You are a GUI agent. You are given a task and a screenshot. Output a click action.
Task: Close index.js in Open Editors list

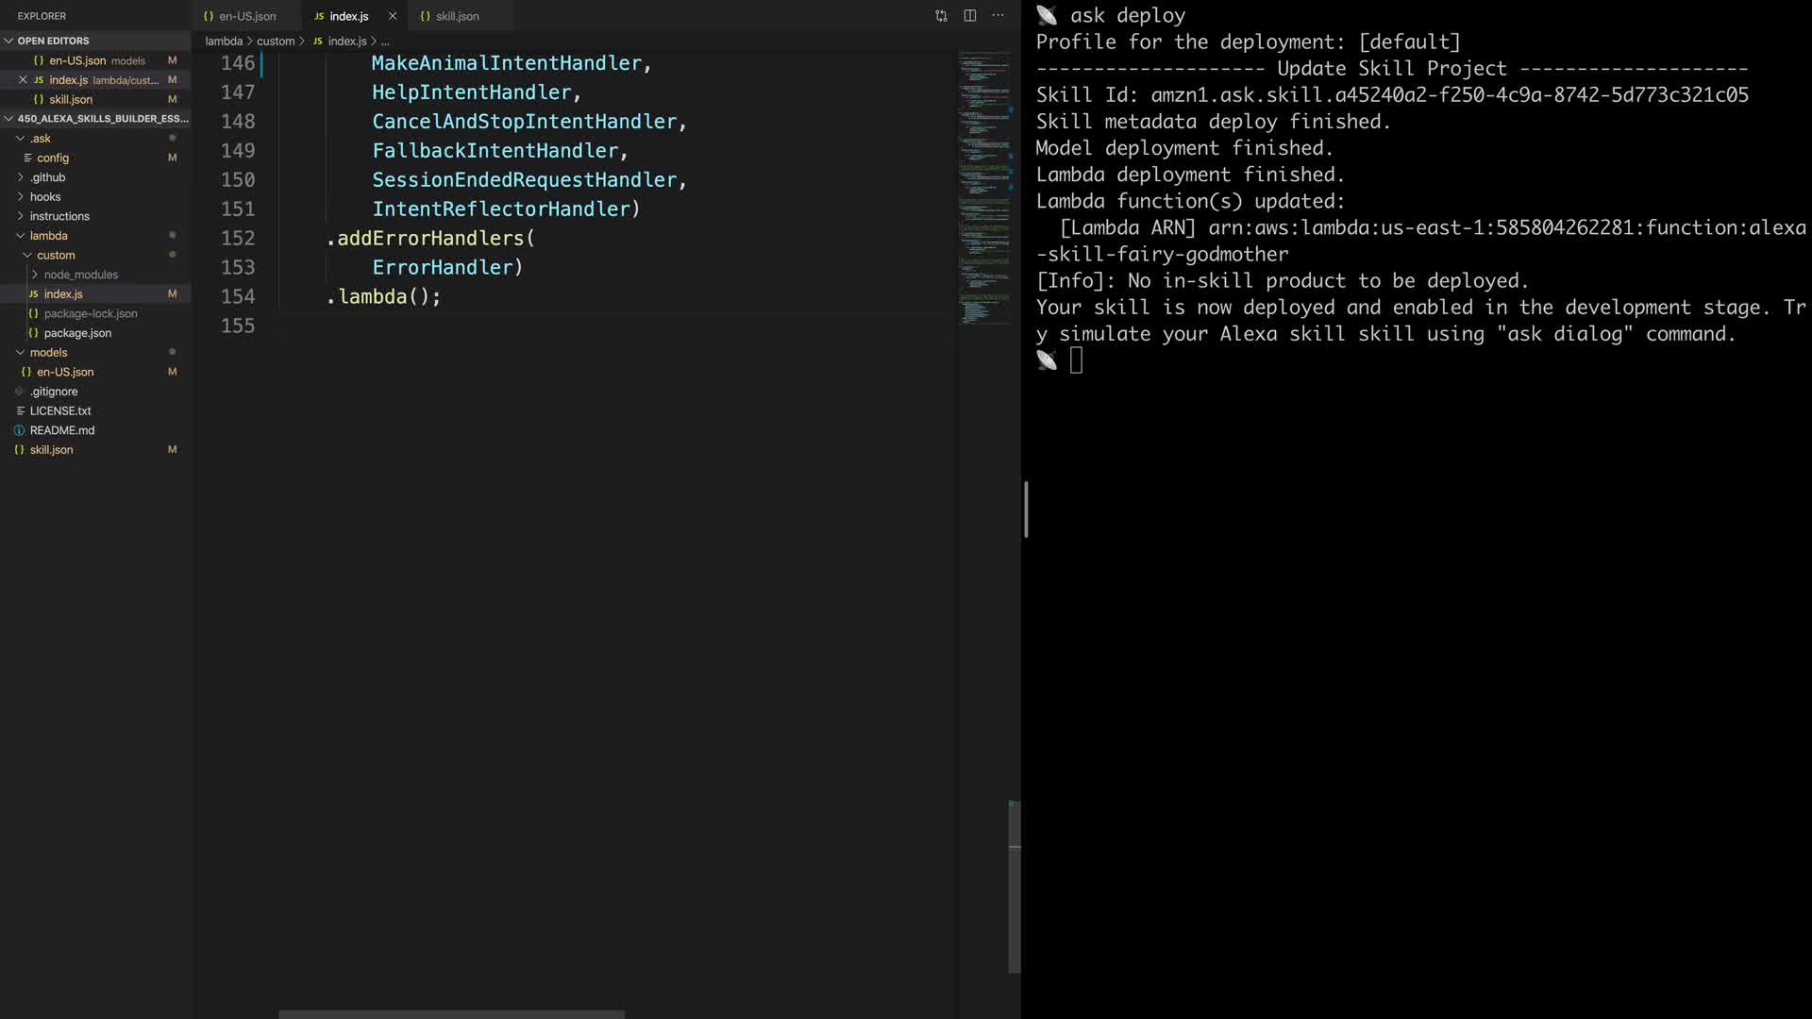click(x=23, y=80)
